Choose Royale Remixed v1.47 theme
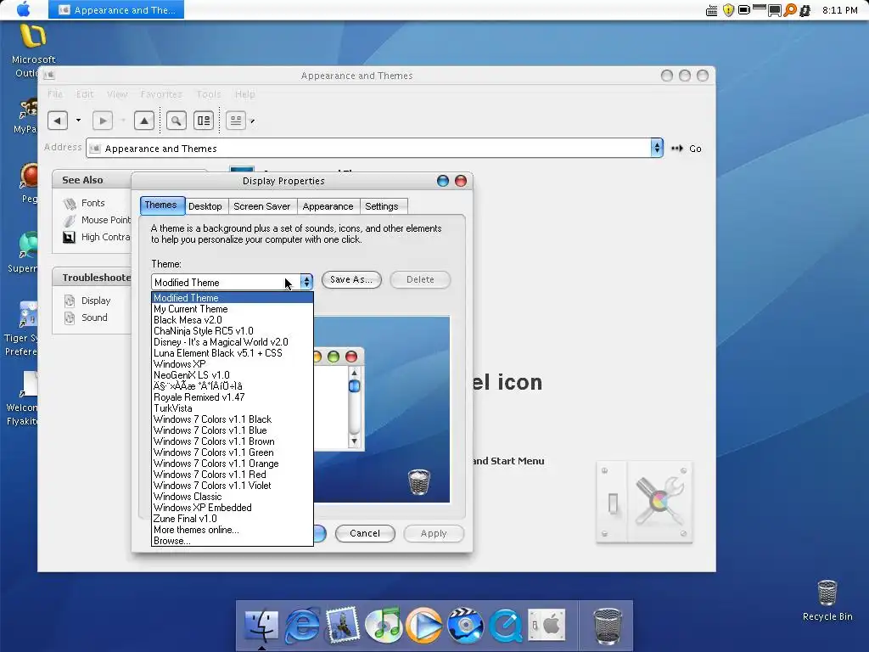 coord(233,397)
